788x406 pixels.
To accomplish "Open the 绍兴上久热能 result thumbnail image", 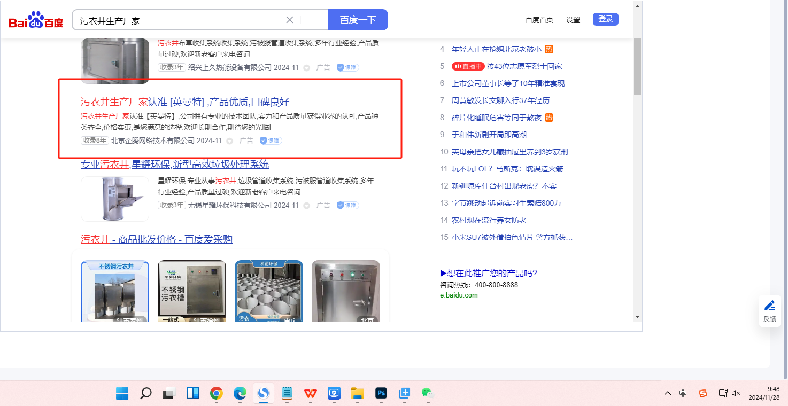I will pyautogui.click(x=115, y=61).
